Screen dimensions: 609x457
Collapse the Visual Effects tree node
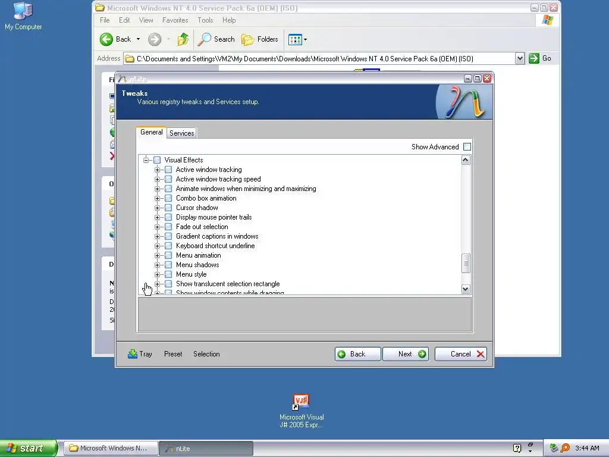(146, 160)
